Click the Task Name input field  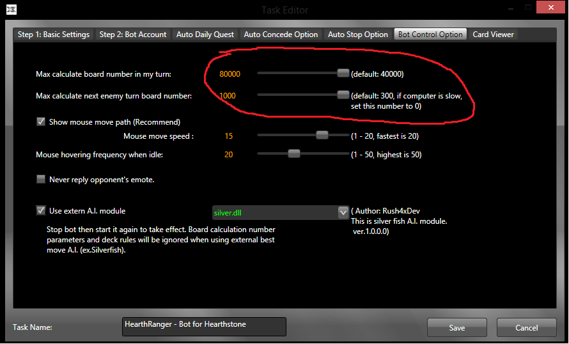click(x=204, y=327)
